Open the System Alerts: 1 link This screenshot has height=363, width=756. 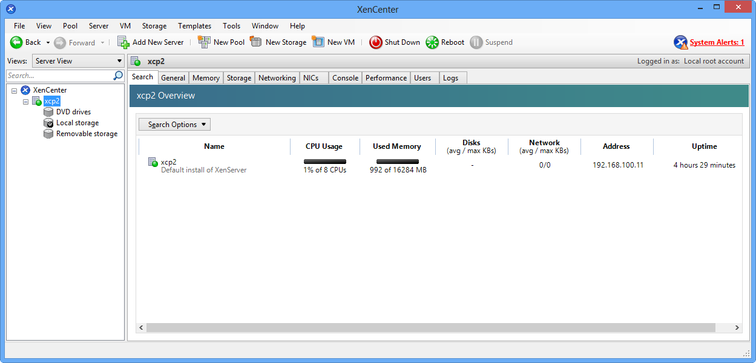[x=717, y=42]
